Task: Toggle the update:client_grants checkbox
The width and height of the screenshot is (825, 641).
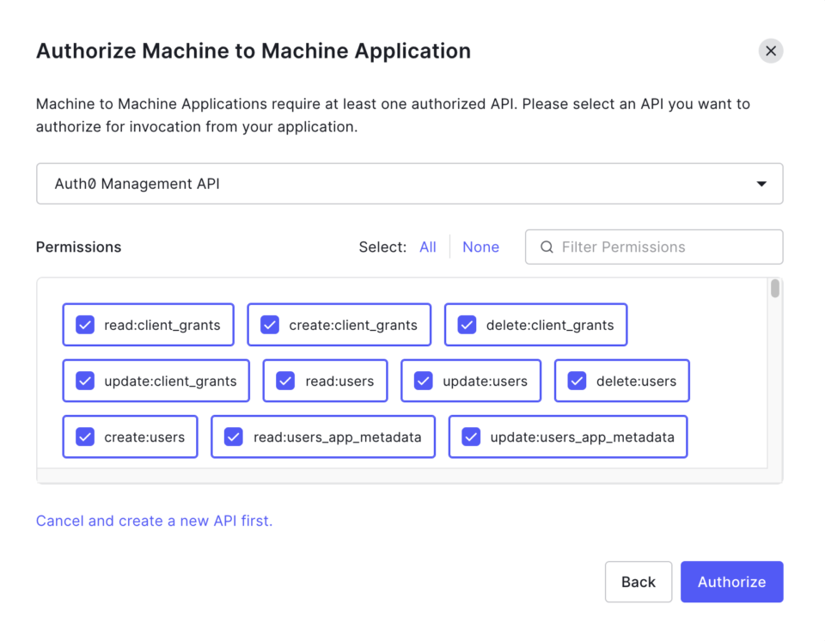Action: coord(84,381)
